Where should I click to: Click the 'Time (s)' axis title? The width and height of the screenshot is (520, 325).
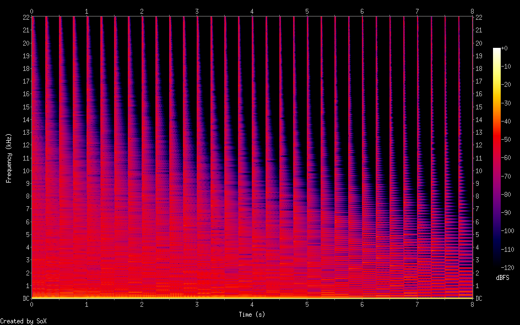[252, 315]
